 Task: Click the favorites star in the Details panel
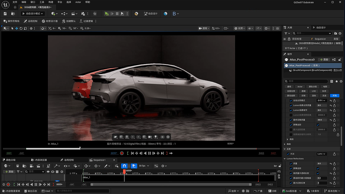(x=337, y=81)
